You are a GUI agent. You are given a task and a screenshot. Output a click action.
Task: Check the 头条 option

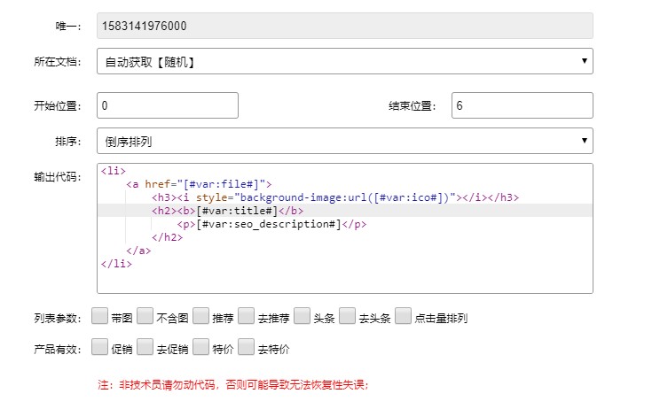coord(302,316)
